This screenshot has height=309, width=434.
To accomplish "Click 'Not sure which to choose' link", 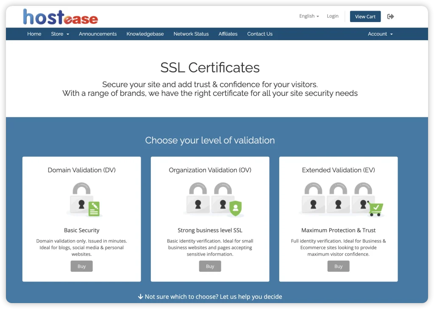I will pos(210,297).
